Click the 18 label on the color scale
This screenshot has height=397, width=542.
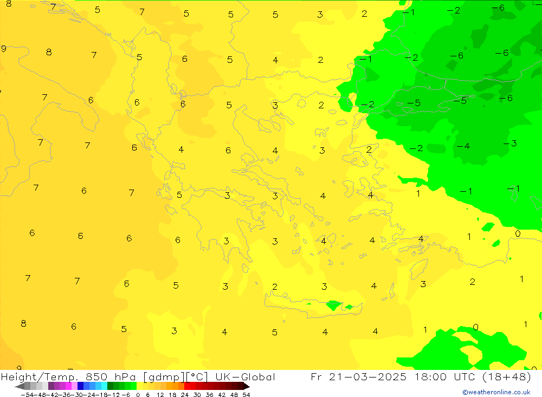click(172, 395)
